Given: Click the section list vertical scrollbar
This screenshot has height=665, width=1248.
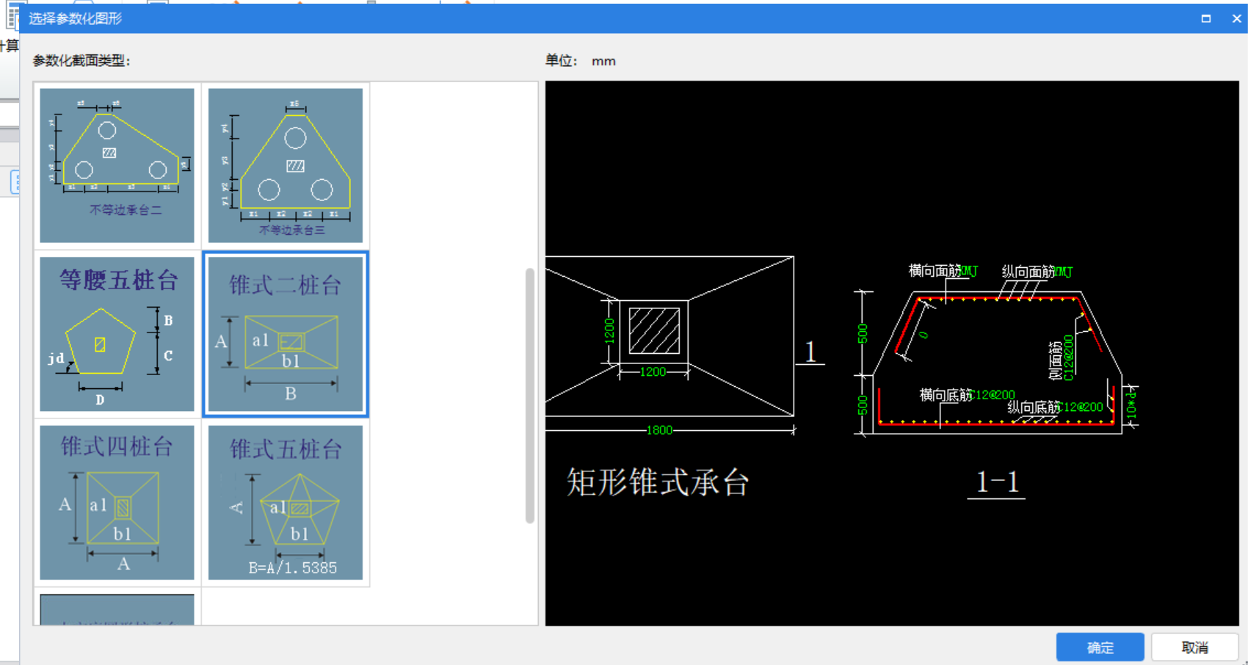Looking at the screenshot, I should click(530, 396).
